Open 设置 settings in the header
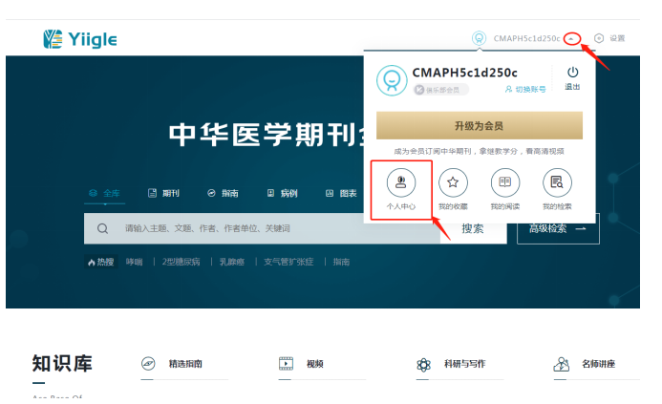The width and height of the screenshot is (662, 404). coord(609,38)
